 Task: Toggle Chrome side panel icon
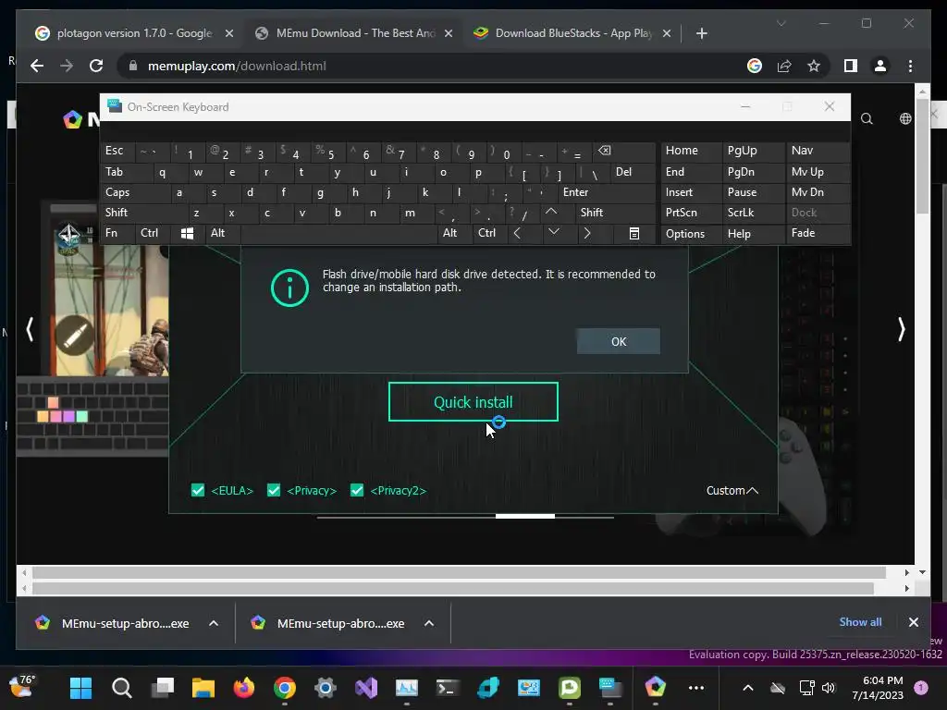point(851,66)
